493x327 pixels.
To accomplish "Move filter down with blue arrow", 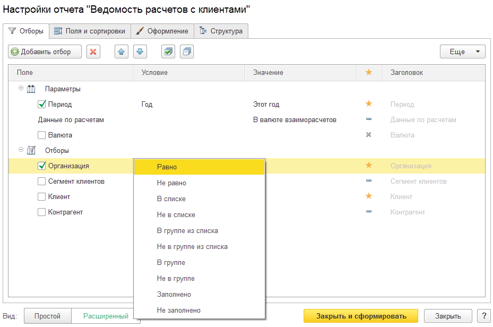I will (140, 51).
